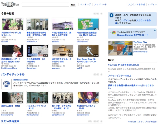Open the YouTube Play promo thumbnail

120,48
